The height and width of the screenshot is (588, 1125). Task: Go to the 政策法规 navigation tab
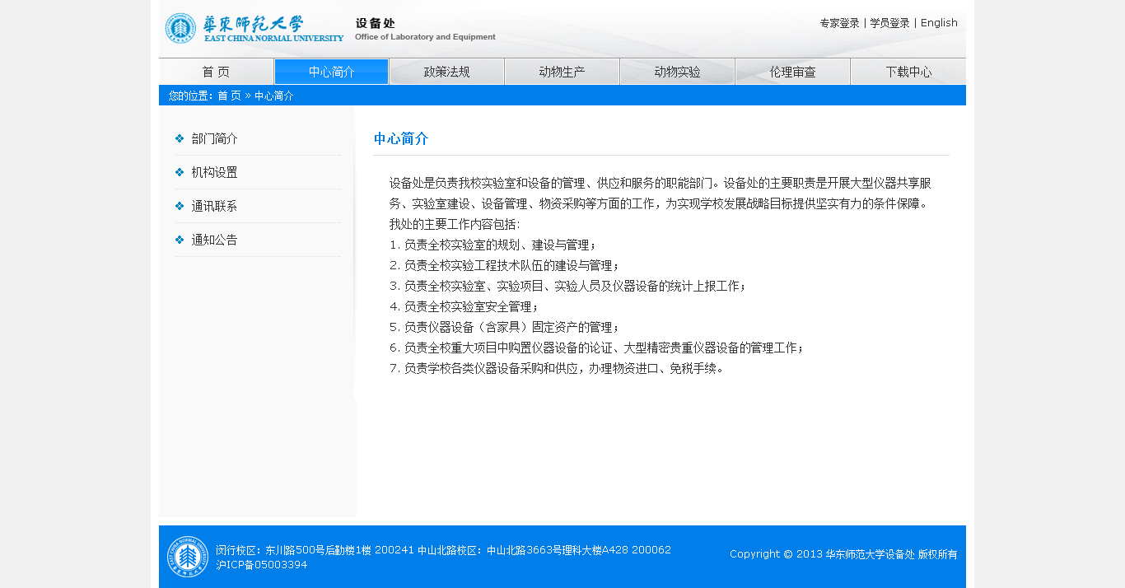446,72
